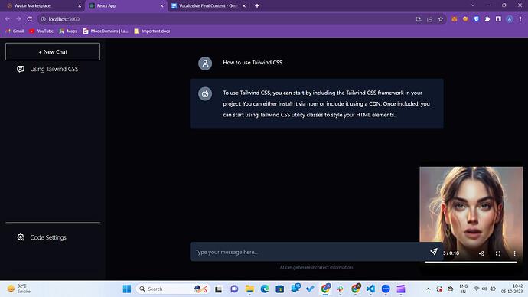Close the VocalizeMe Final Content tab
Viewport: 528px width, 297px height.
tap(244, 5)
